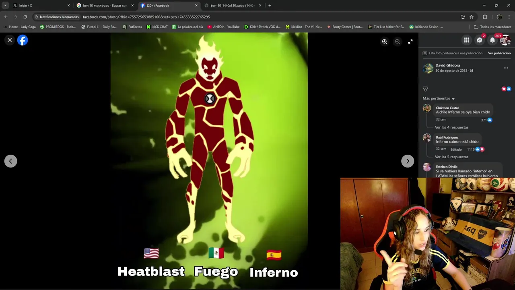
Task: Open Esteban Dávila's profile
Action: coord(447,167)
